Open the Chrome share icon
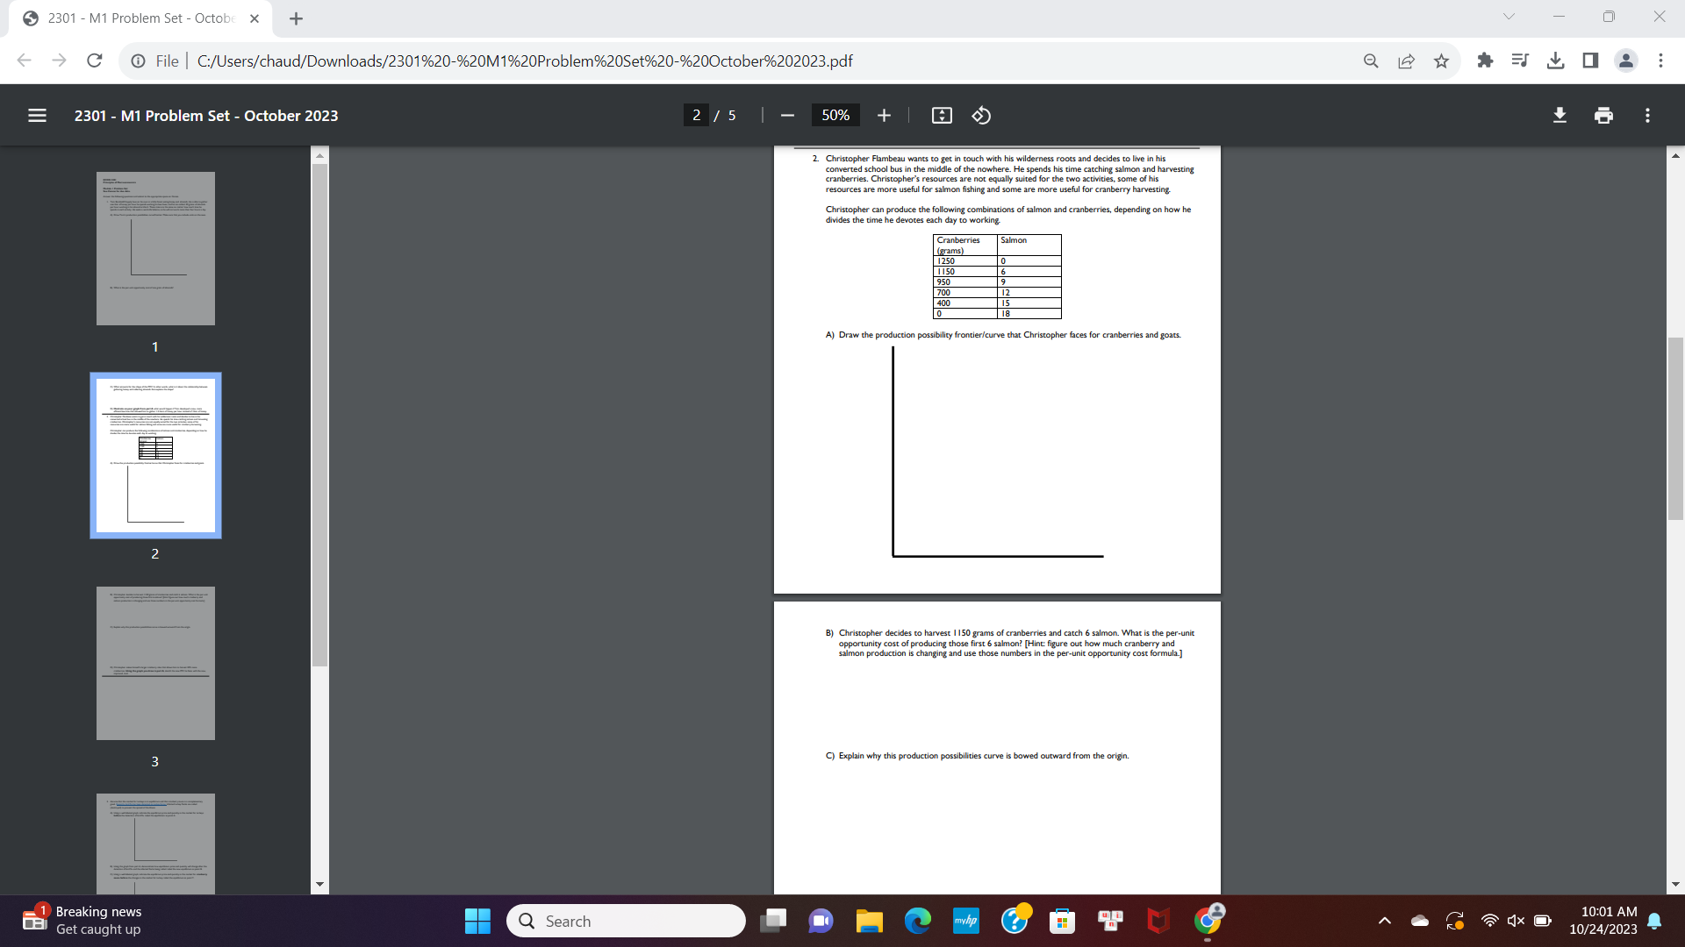Screen dimensions: 1685x947 (1406, 61)
